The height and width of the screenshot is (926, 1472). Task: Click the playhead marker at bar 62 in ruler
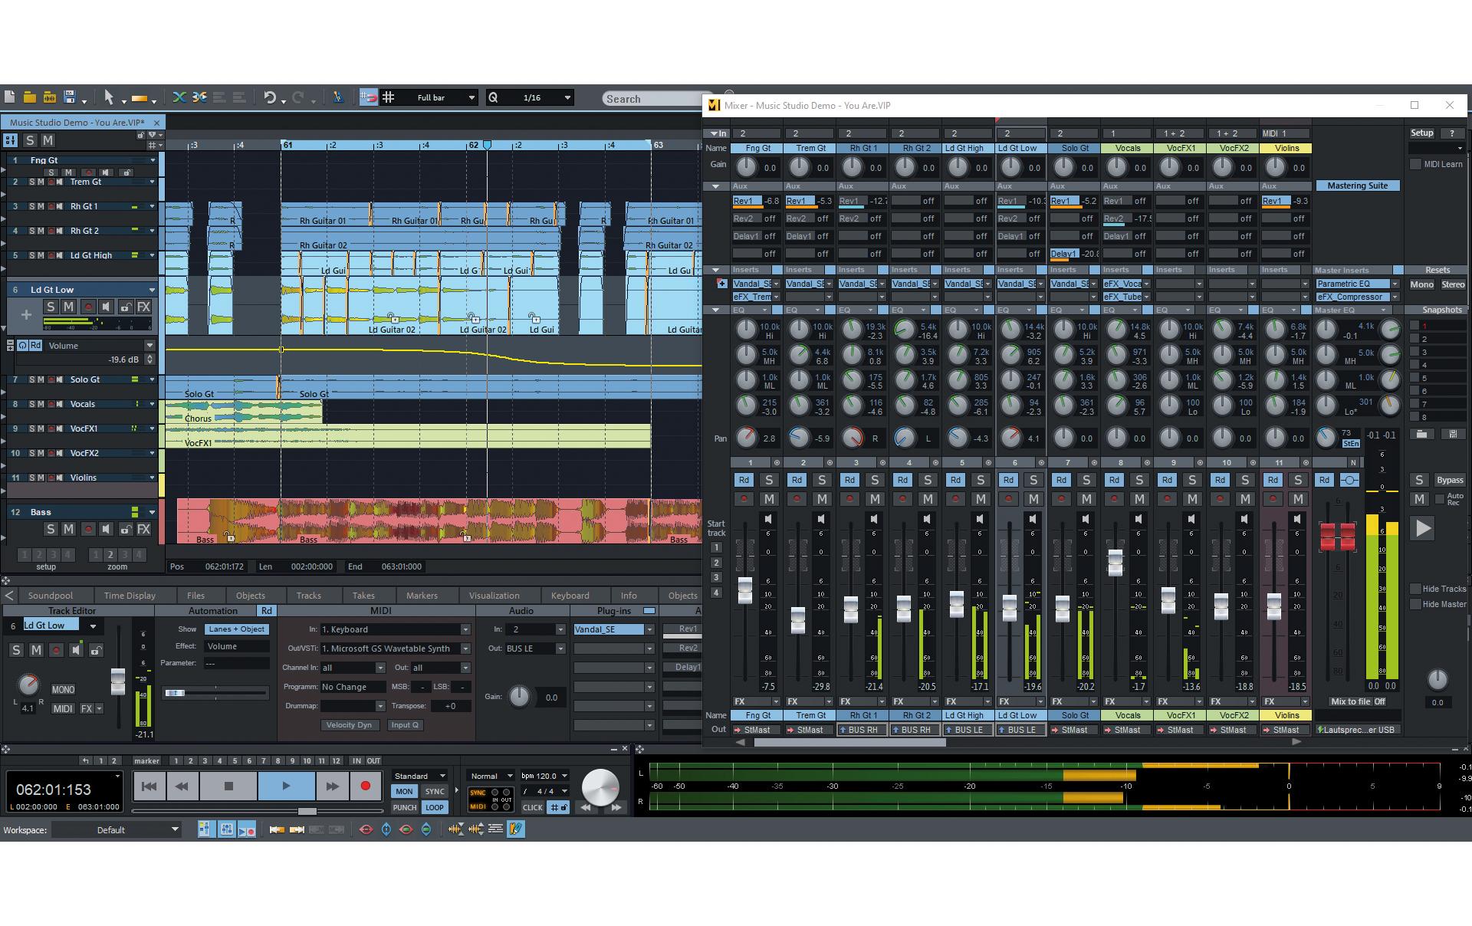[x=486, y=145]
